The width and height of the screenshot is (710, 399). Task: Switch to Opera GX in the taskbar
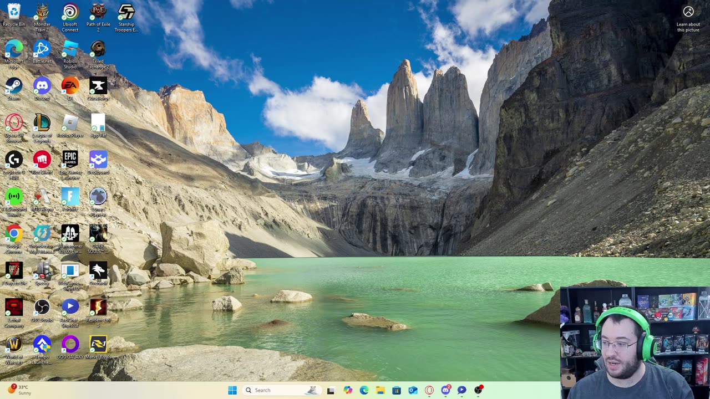(429, 390)
